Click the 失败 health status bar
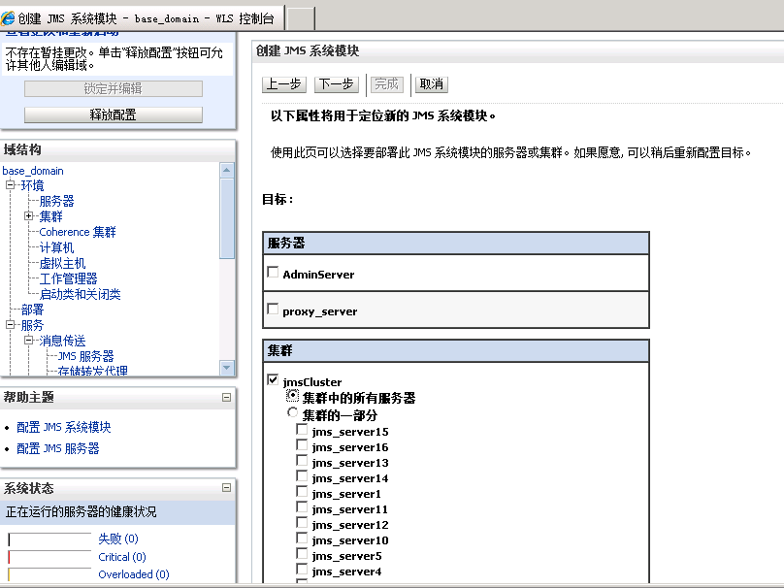 49,539
